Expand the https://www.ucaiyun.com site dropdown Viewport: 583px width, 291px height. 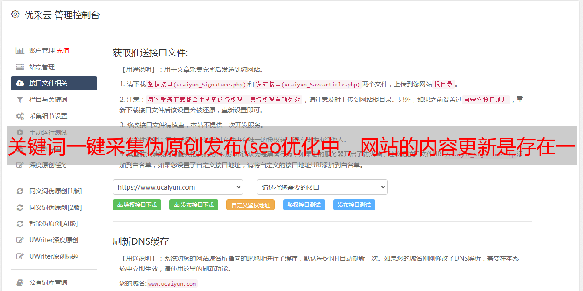coord(178,187)
